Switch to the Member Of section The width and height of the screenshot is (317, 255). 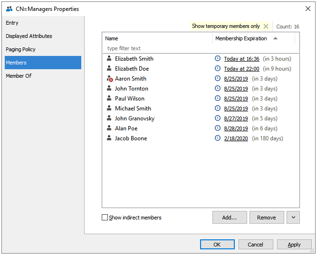pos(19,76)
